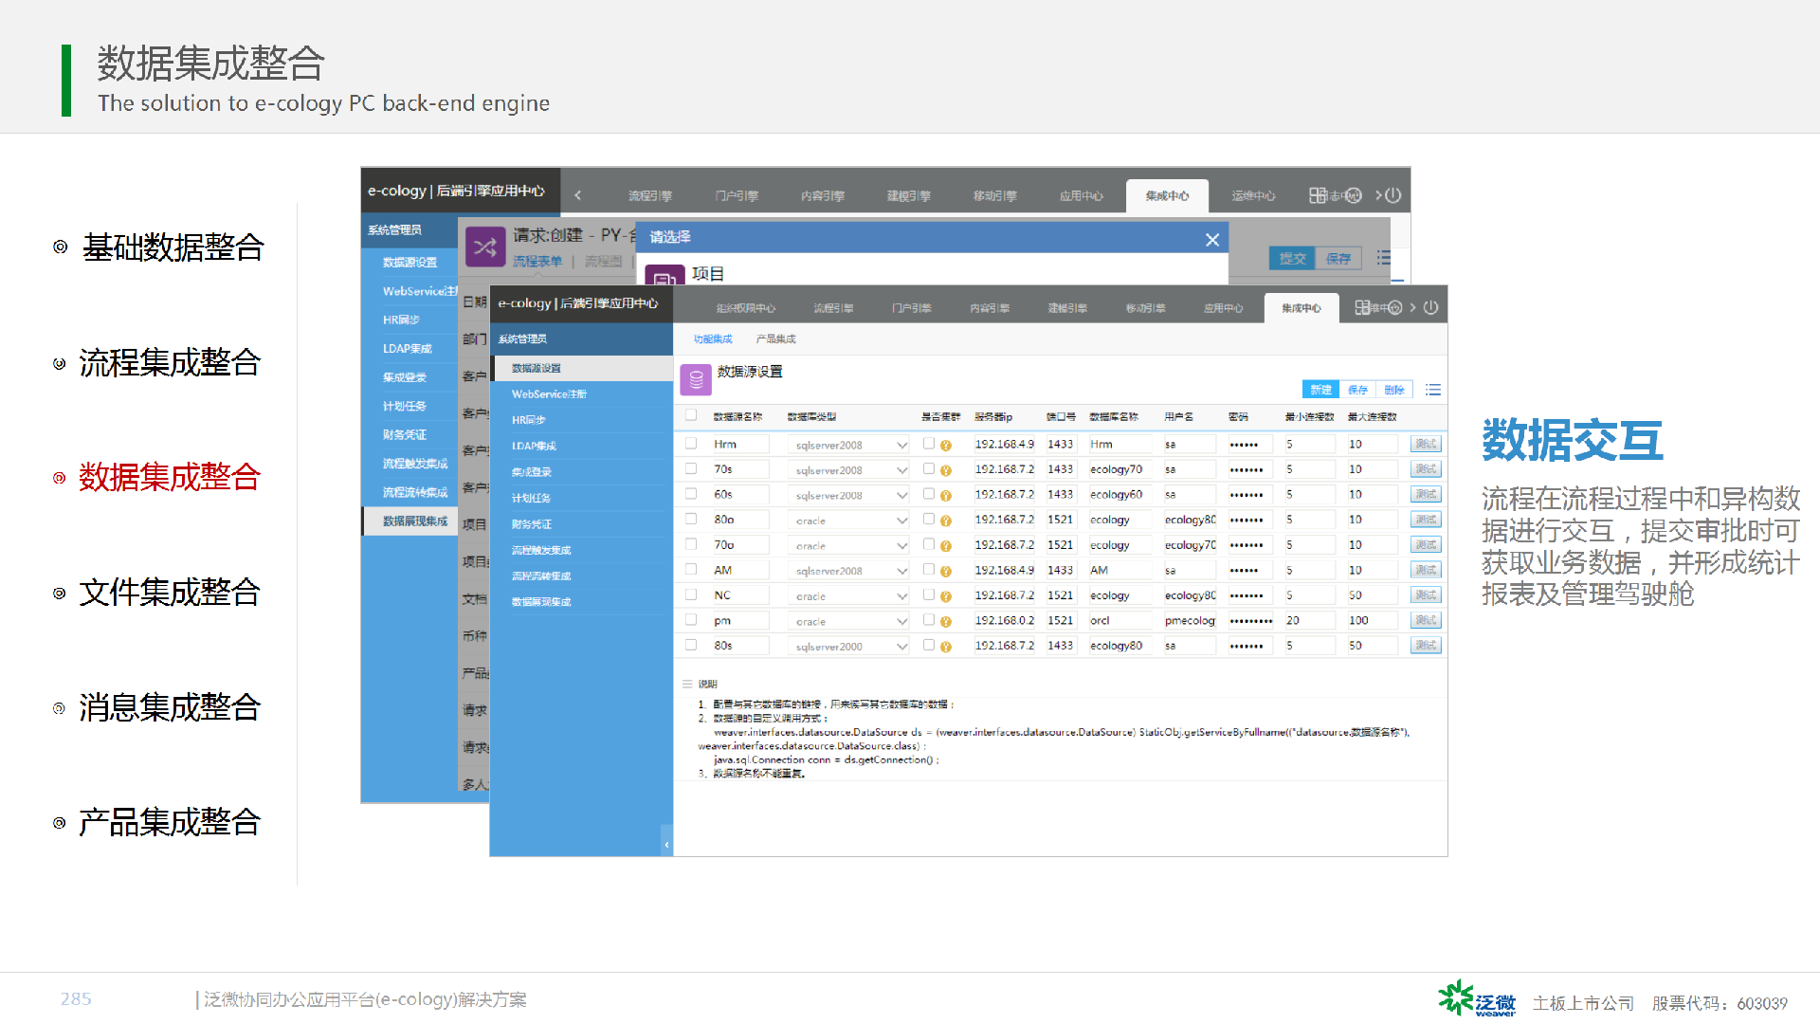Click the help icon in the NC row

(x=946, y=595)
